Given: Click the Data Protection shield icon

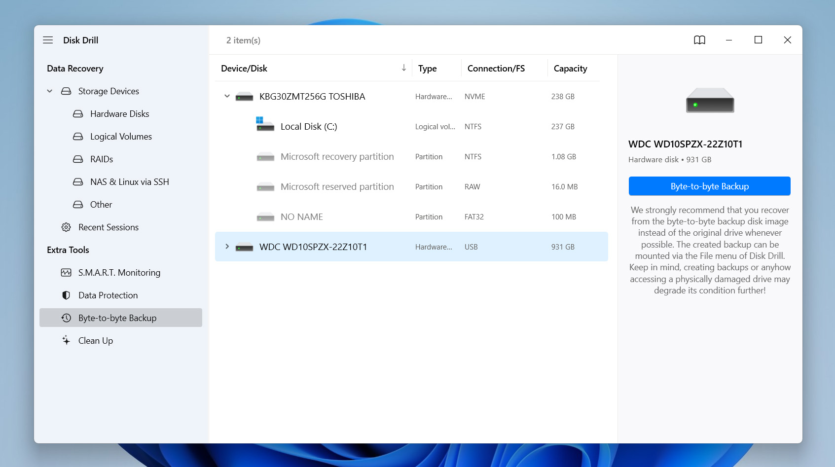Looking at the screenshot, I should [66, 295].
